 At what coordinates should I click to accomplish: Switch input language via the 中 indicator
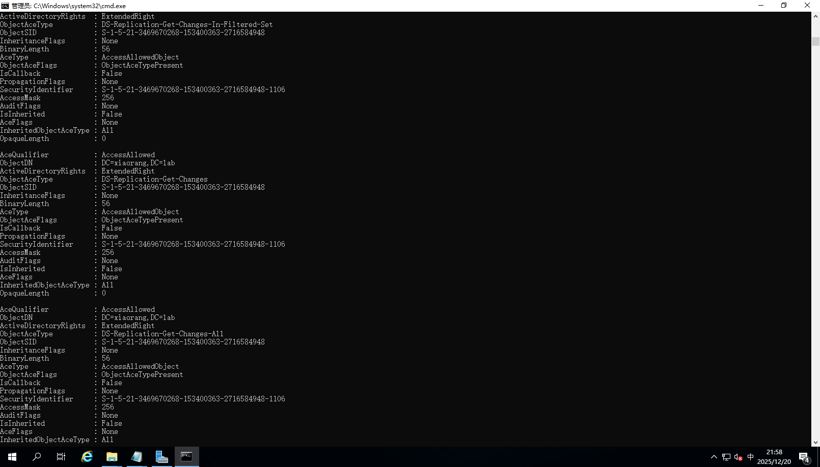click(x=750, y=456)
